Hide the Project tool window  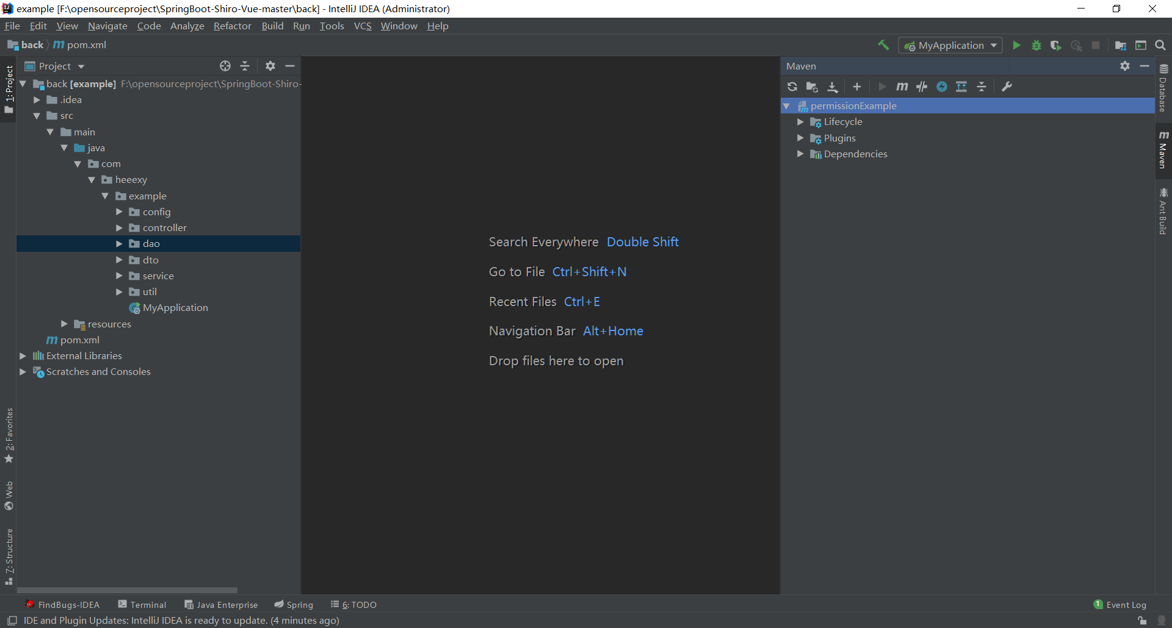[290, 66]
